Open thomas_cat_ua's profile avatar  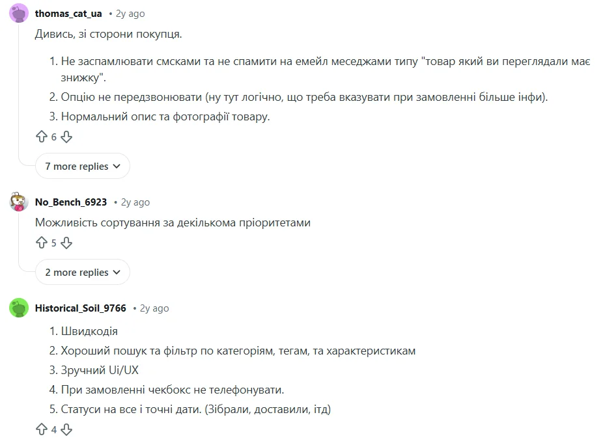pyautogui.click(x=19, y=13)
